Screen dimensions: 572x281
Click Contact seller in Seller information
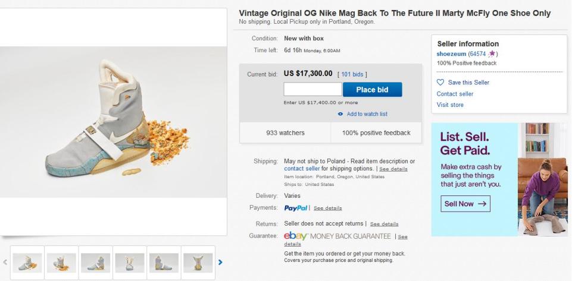coord(455,94)
